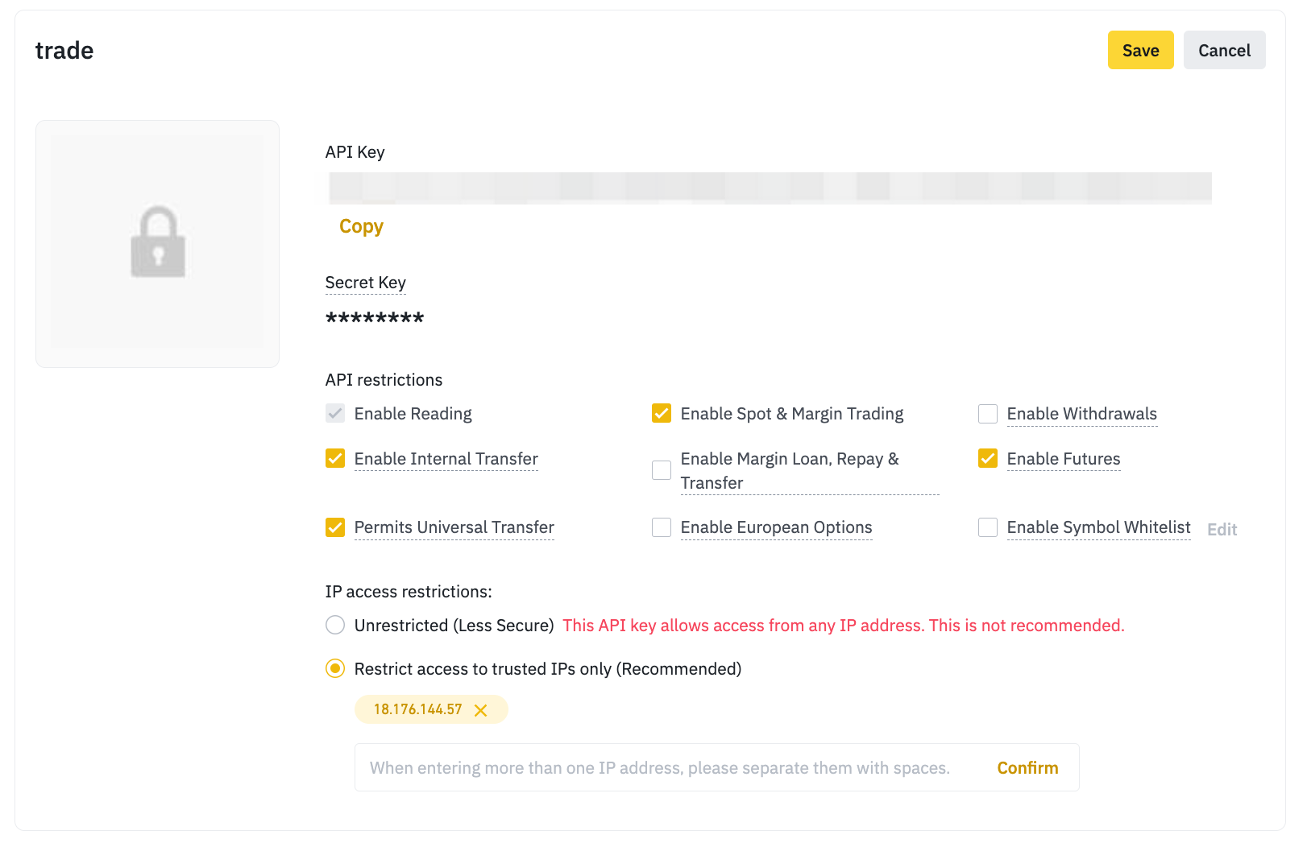Select Unrestricted (Less Secure) radio option

(x=335, y=626)
